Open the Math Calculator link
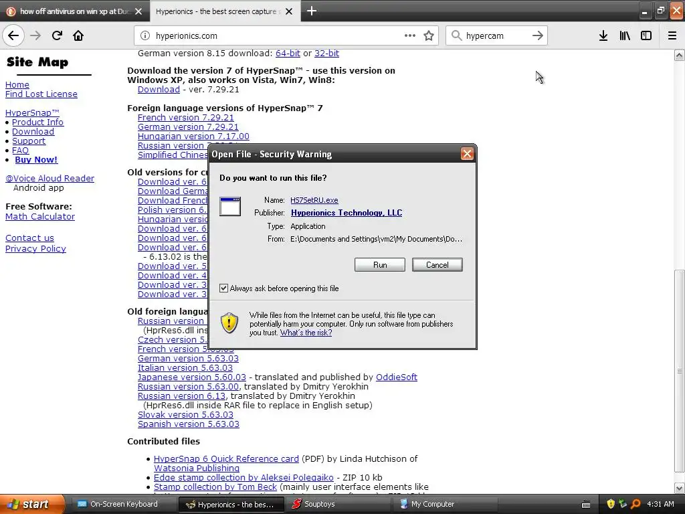This screenshot has height=514, width=685. point(40,216)
